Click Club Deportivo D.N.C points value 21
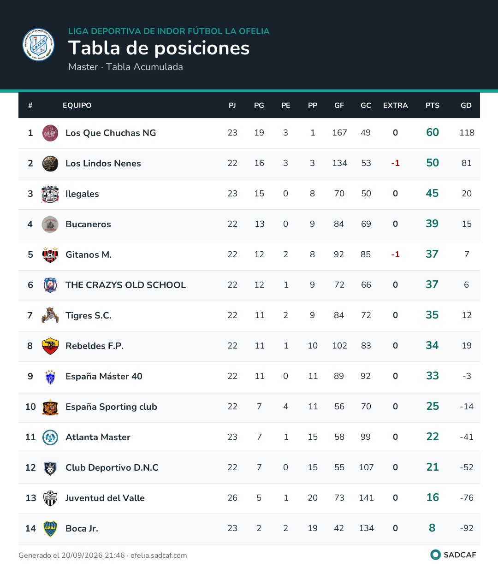 [433, 467]
